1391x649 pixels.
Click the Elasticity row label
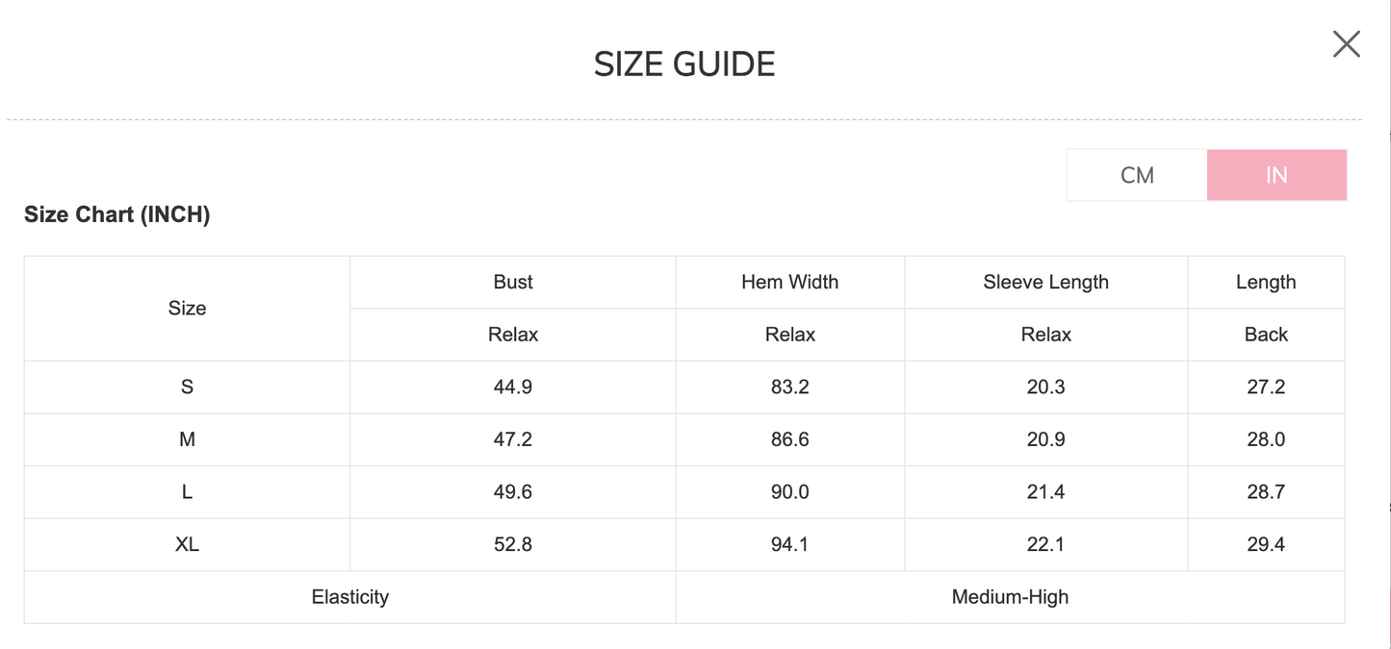point(349,597)
